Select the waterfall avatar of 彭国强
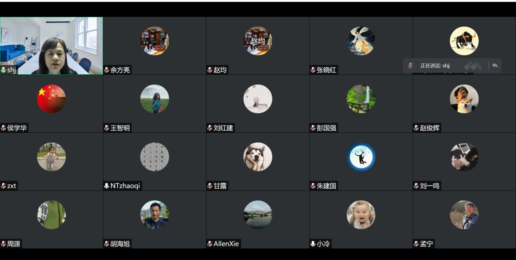Screen dimensions: 516x260 pos(361,99)
